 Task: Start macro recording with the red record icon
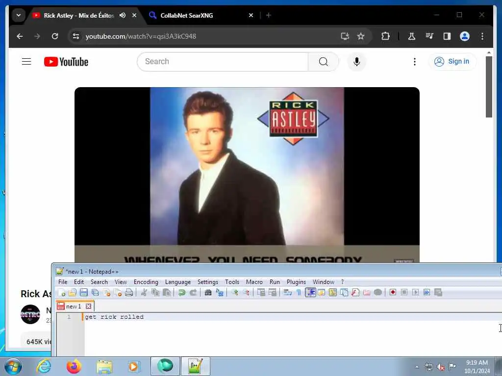[393, 292]
